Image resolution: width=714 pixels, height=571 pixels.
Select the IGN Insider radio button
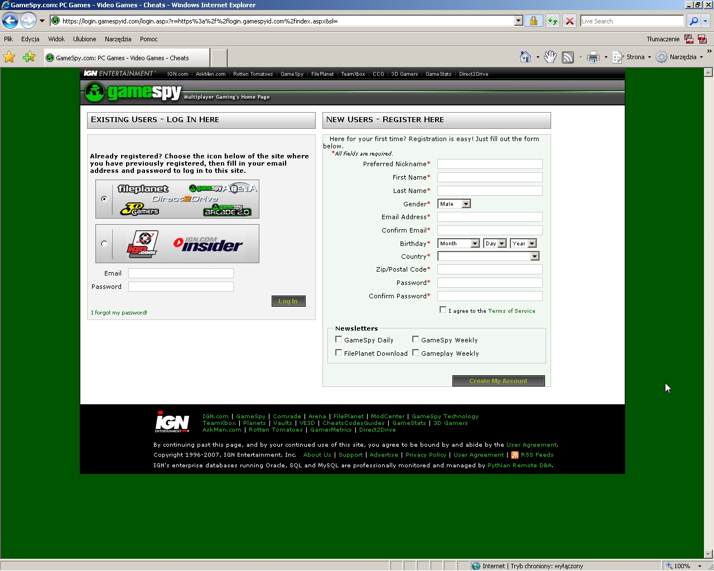click(104, 244)
